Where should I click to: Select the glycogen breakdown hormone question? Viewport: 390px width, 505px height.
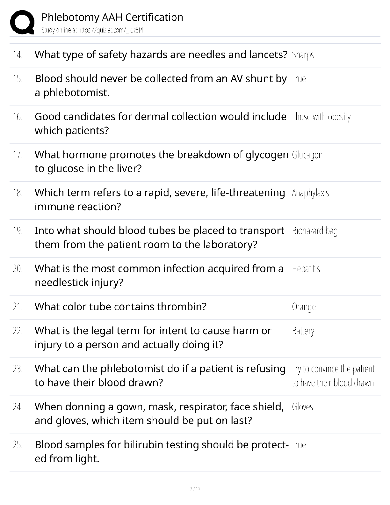click(x=162, y=161)
